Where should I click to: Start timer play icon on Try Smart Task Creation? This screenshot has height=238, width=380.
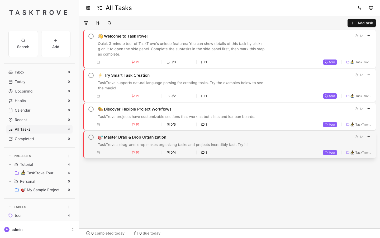click(362, 75)
